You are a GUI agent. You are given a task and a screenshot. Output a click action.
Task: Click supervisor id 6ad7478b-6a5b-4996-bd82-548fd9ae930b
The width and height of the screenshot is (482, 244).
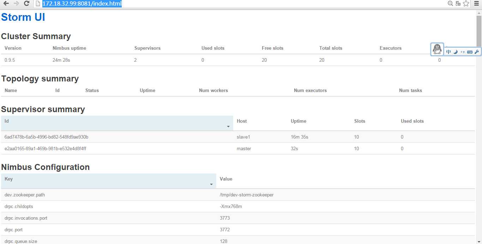(x=46, y=137)
